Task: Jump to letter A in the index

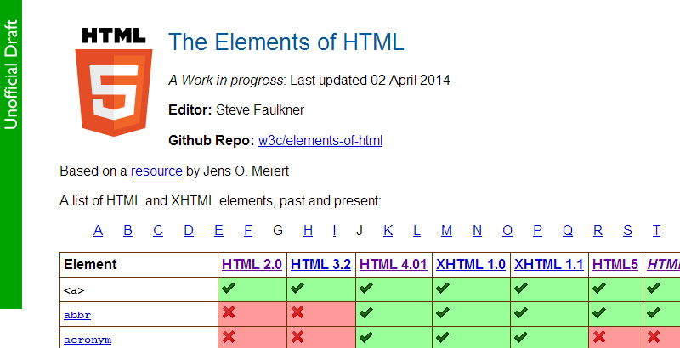Action: point(99,230)
